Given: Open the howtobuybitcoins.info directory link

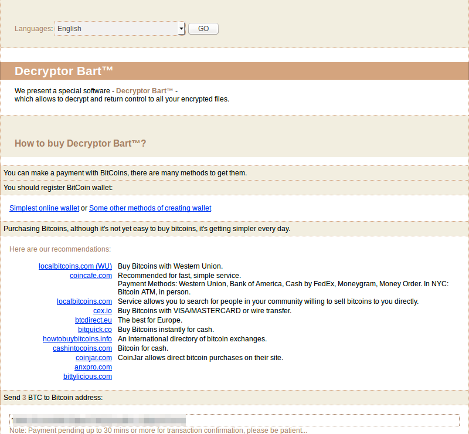Looking at the screenshot, I should tap(77, 339).
